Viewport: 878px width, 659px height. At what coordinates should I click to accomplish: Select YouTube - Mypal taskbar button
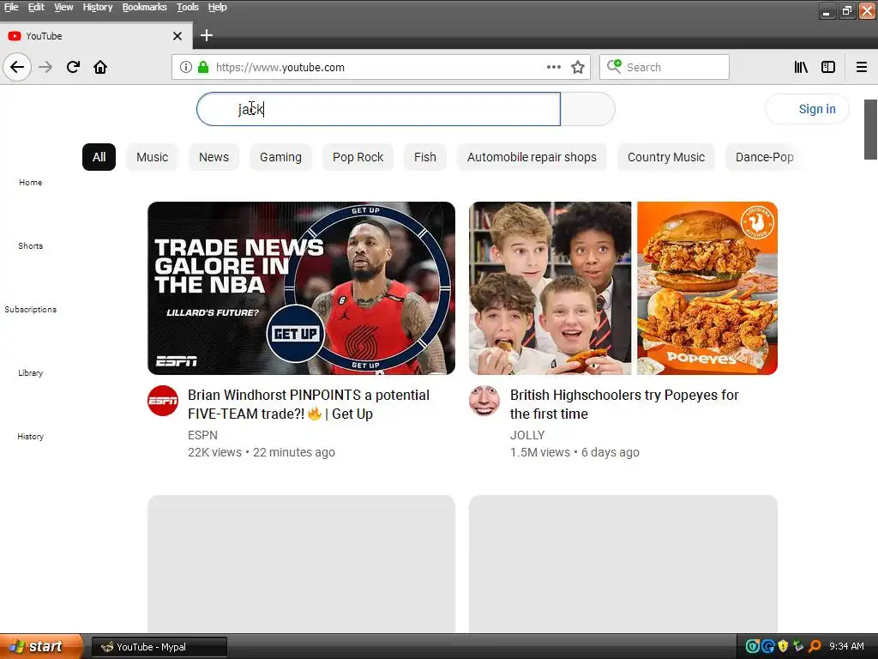click(x=159, y=647)
